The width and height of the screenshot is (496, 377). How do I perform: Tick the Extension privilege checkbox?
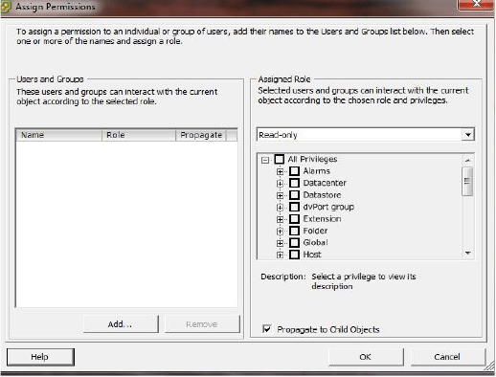[x=294, y=219]
